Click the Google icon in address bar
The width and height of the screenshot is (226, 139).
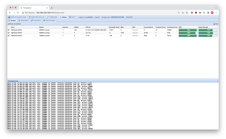pyautogui.click(x=179, y=13)
